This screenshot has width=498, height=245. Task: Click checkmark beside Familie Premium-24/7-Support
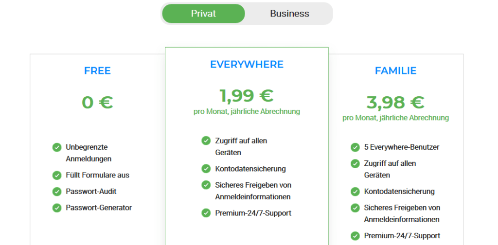tap(355, 236)
